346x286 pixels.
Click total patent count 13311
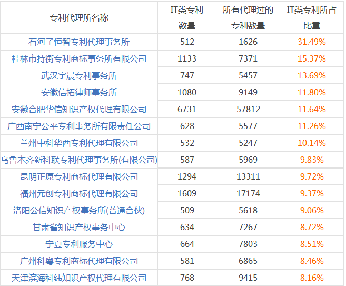pyautogui.click(x=248, y=176)
